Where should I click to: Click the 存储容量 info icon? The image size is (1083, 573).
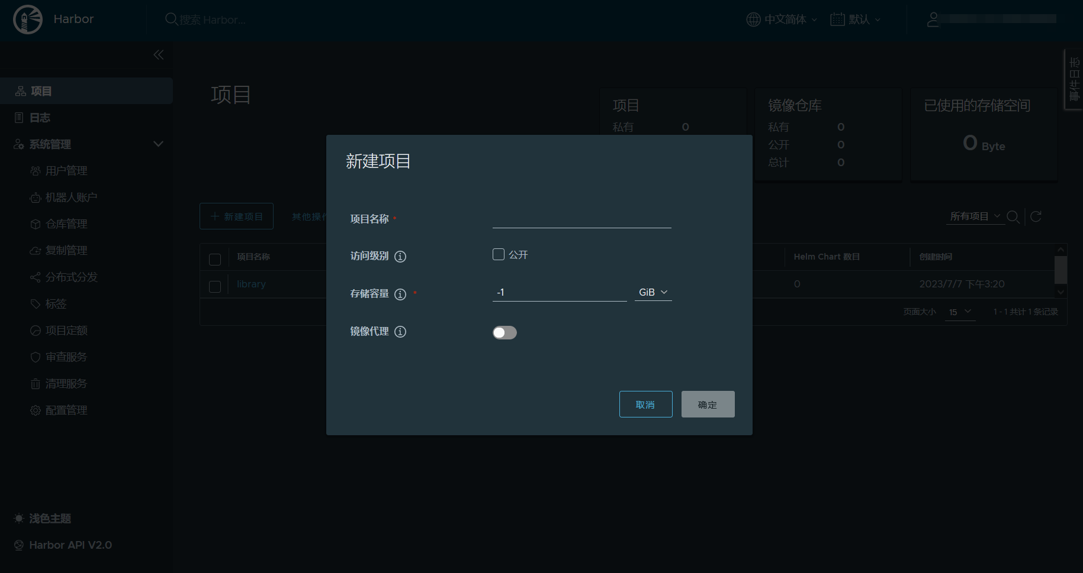pos(400,294)
